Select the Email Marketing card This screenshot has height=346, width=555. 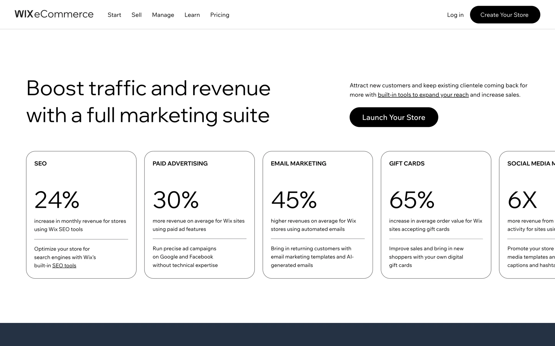tap(318, 215)
